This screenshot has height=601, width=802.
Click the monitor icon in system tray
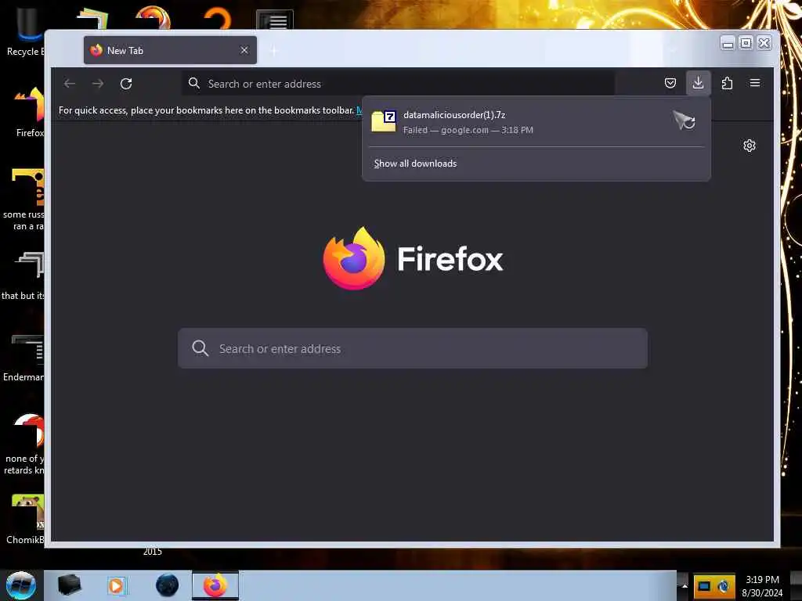(704, 586)
